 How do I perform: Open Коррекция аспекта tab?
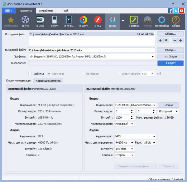pyautogui.click(x=48, y=81)
